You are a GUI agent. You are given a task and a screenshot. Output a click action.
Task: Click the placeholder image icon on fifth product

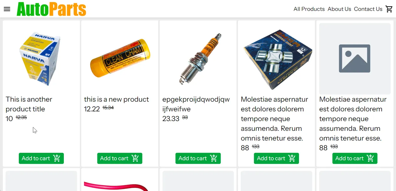point(355,59)
